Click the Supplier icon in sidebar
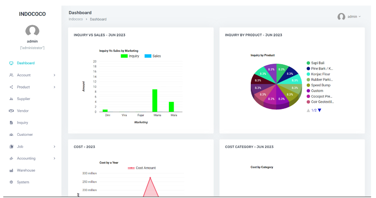Image resolution: width=376 pixels, height=198 pixels. 11,99
